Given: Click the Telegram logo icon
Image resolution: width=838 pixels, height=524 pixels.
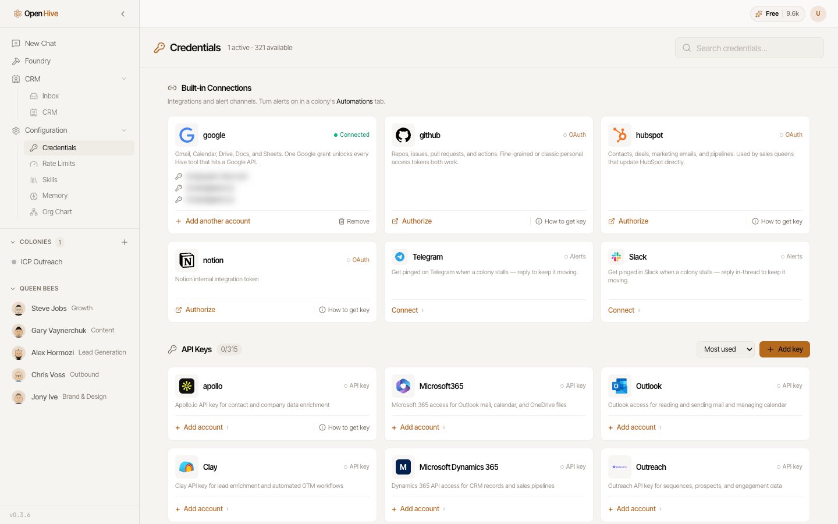Looking at the screenshot, I should pyautogui.click(x=400, y=257).
